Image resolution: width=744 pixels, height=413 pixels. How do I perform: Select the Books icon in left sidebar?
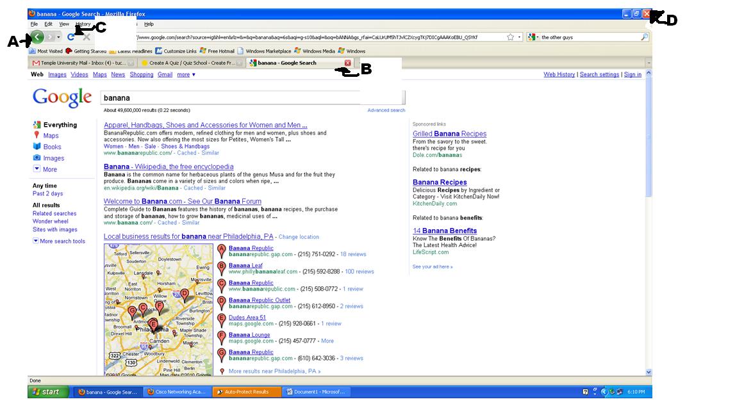click(37, 147)
